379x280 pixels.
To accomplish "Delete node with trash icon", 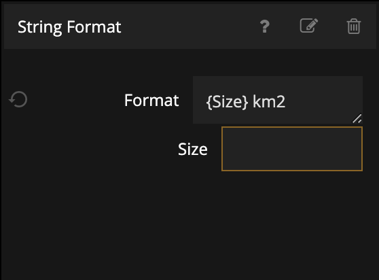I will point(354,26).
